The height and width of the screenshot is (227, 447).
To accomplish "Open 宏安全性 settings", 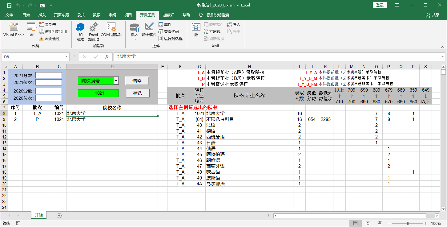I will (50, 39).
